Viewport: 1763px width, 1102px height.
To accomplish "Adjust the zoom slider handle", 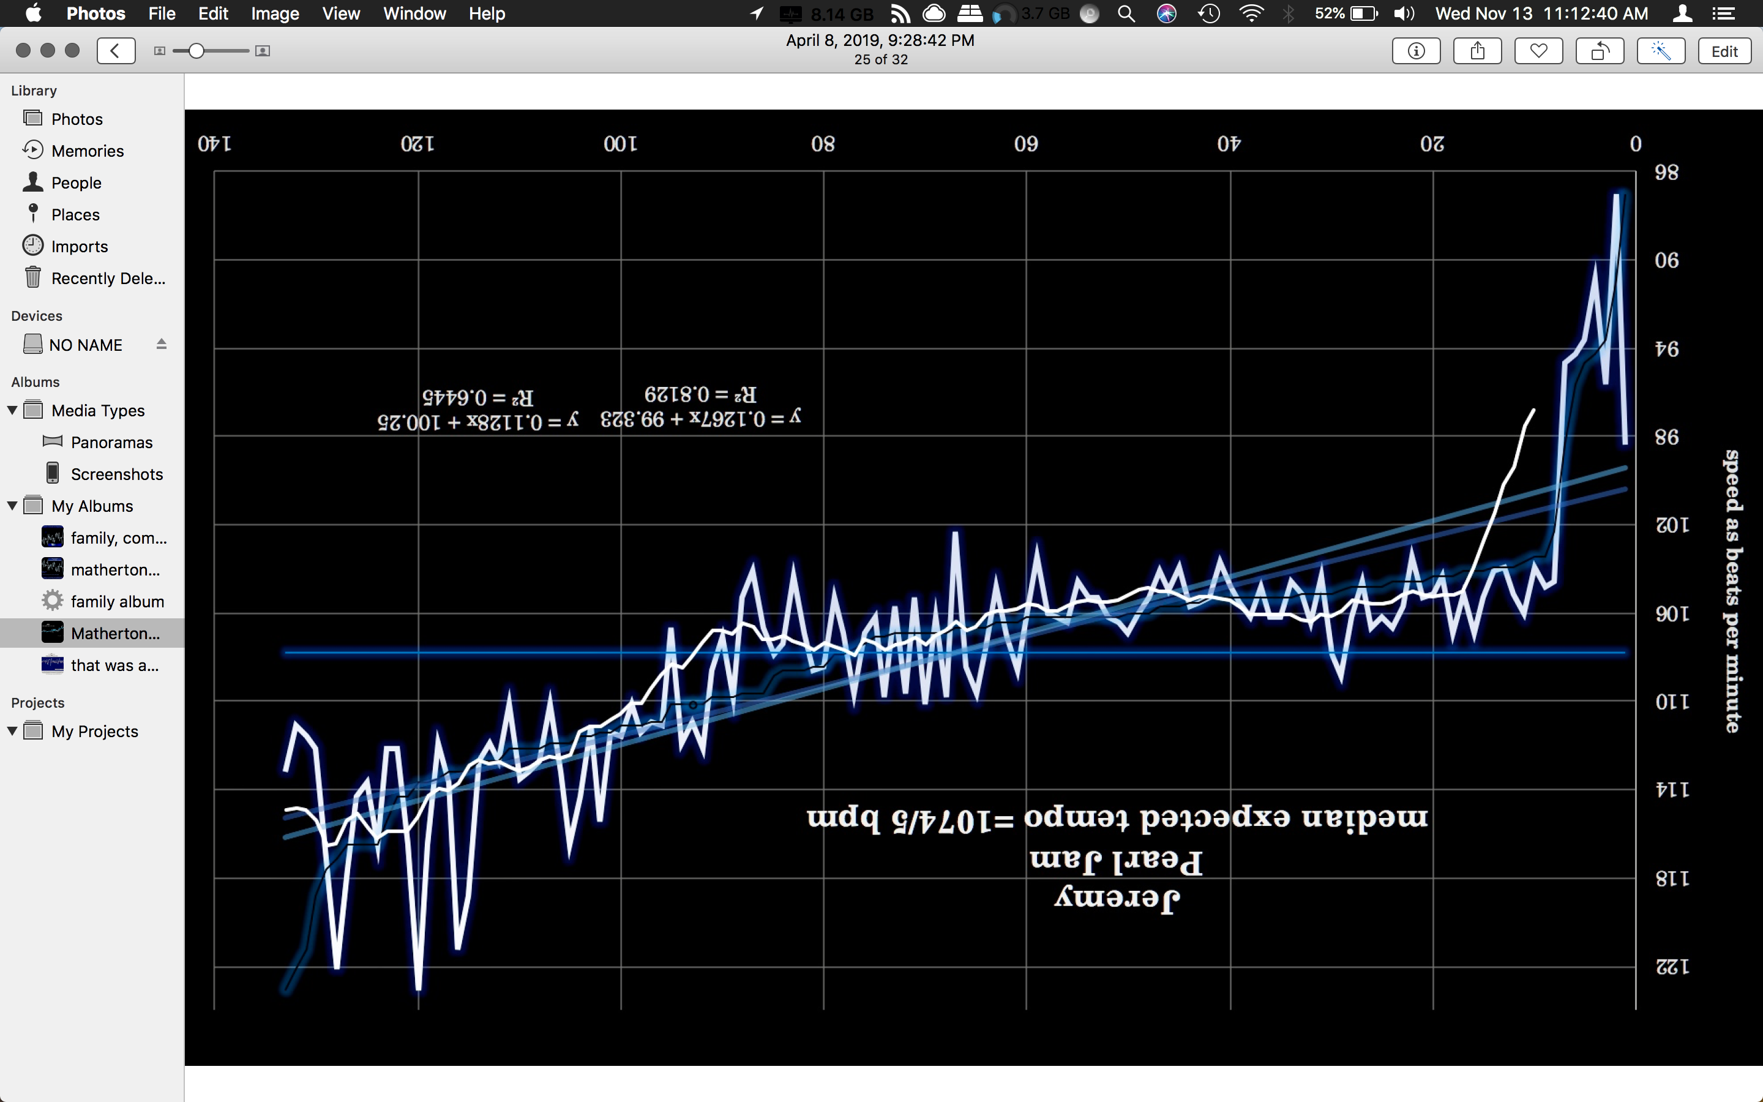I will pyautogui.click(x=196, y=51).
